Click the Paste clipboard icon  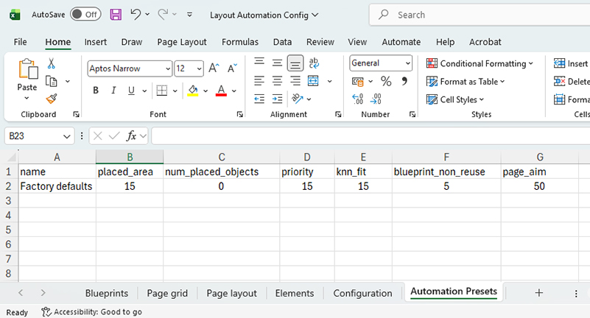28,69
